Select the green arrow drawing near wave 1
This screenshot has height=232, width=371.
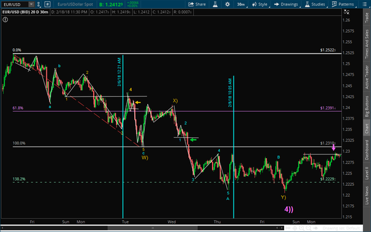point(194,140)
